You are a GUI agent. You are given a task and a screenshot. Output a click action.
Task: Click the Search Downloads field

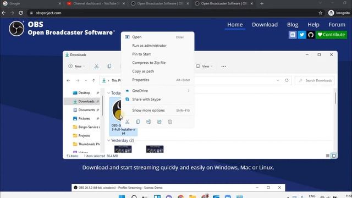point(315,81)
